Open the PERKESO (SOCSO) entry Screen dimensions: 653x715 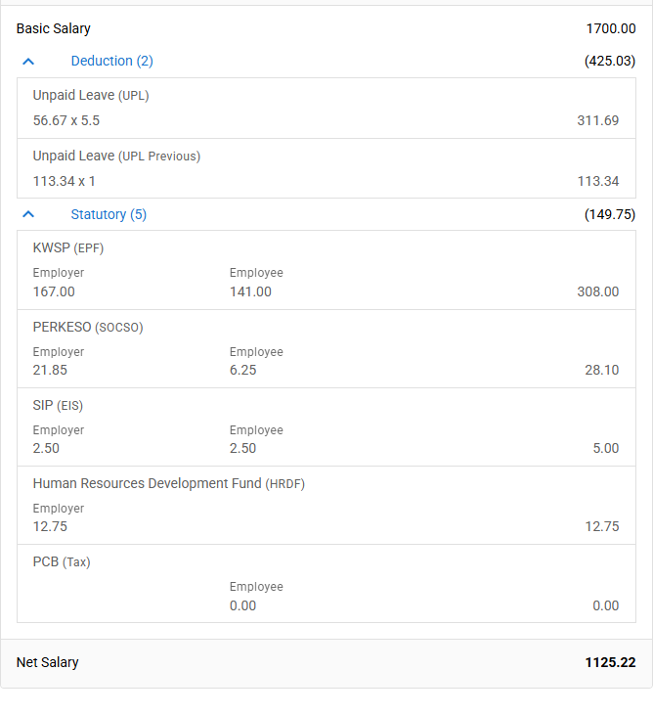pos(88,327)
